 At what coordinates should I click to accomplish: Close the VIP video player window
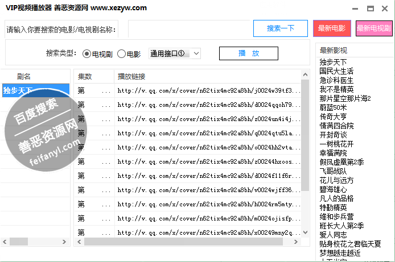[386, 9]
